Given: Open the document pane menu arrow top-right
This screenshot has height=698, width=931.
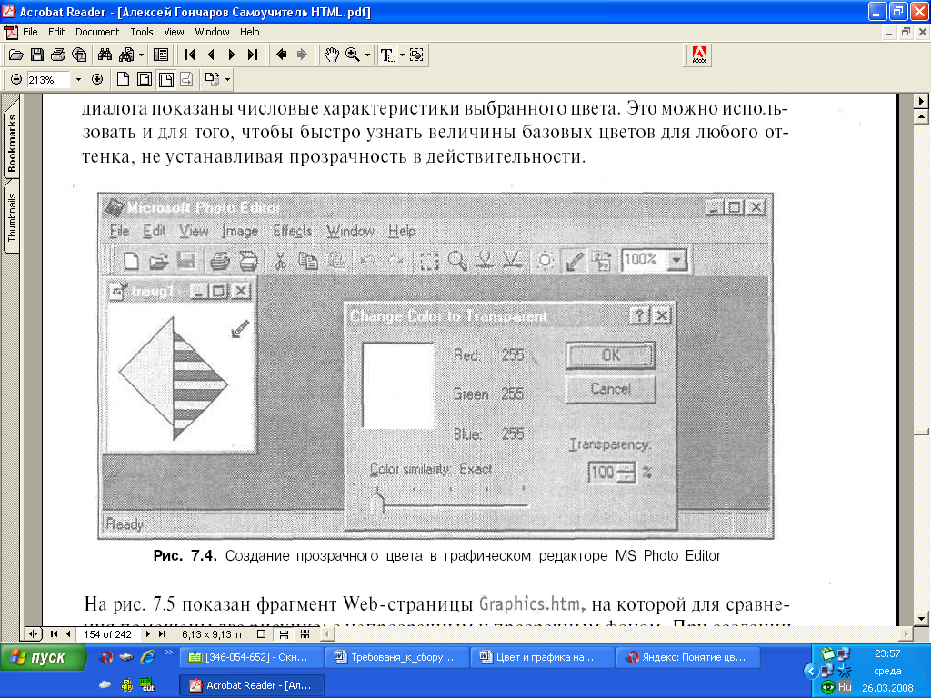Looking at the screenshot, I should coord(921,101).
